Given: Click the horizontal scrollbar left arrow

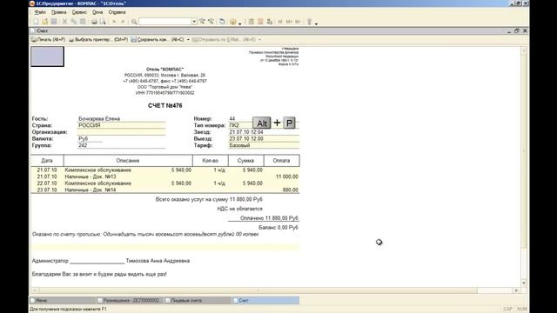Looking at the screenshot, I should [x=35, y=290].
